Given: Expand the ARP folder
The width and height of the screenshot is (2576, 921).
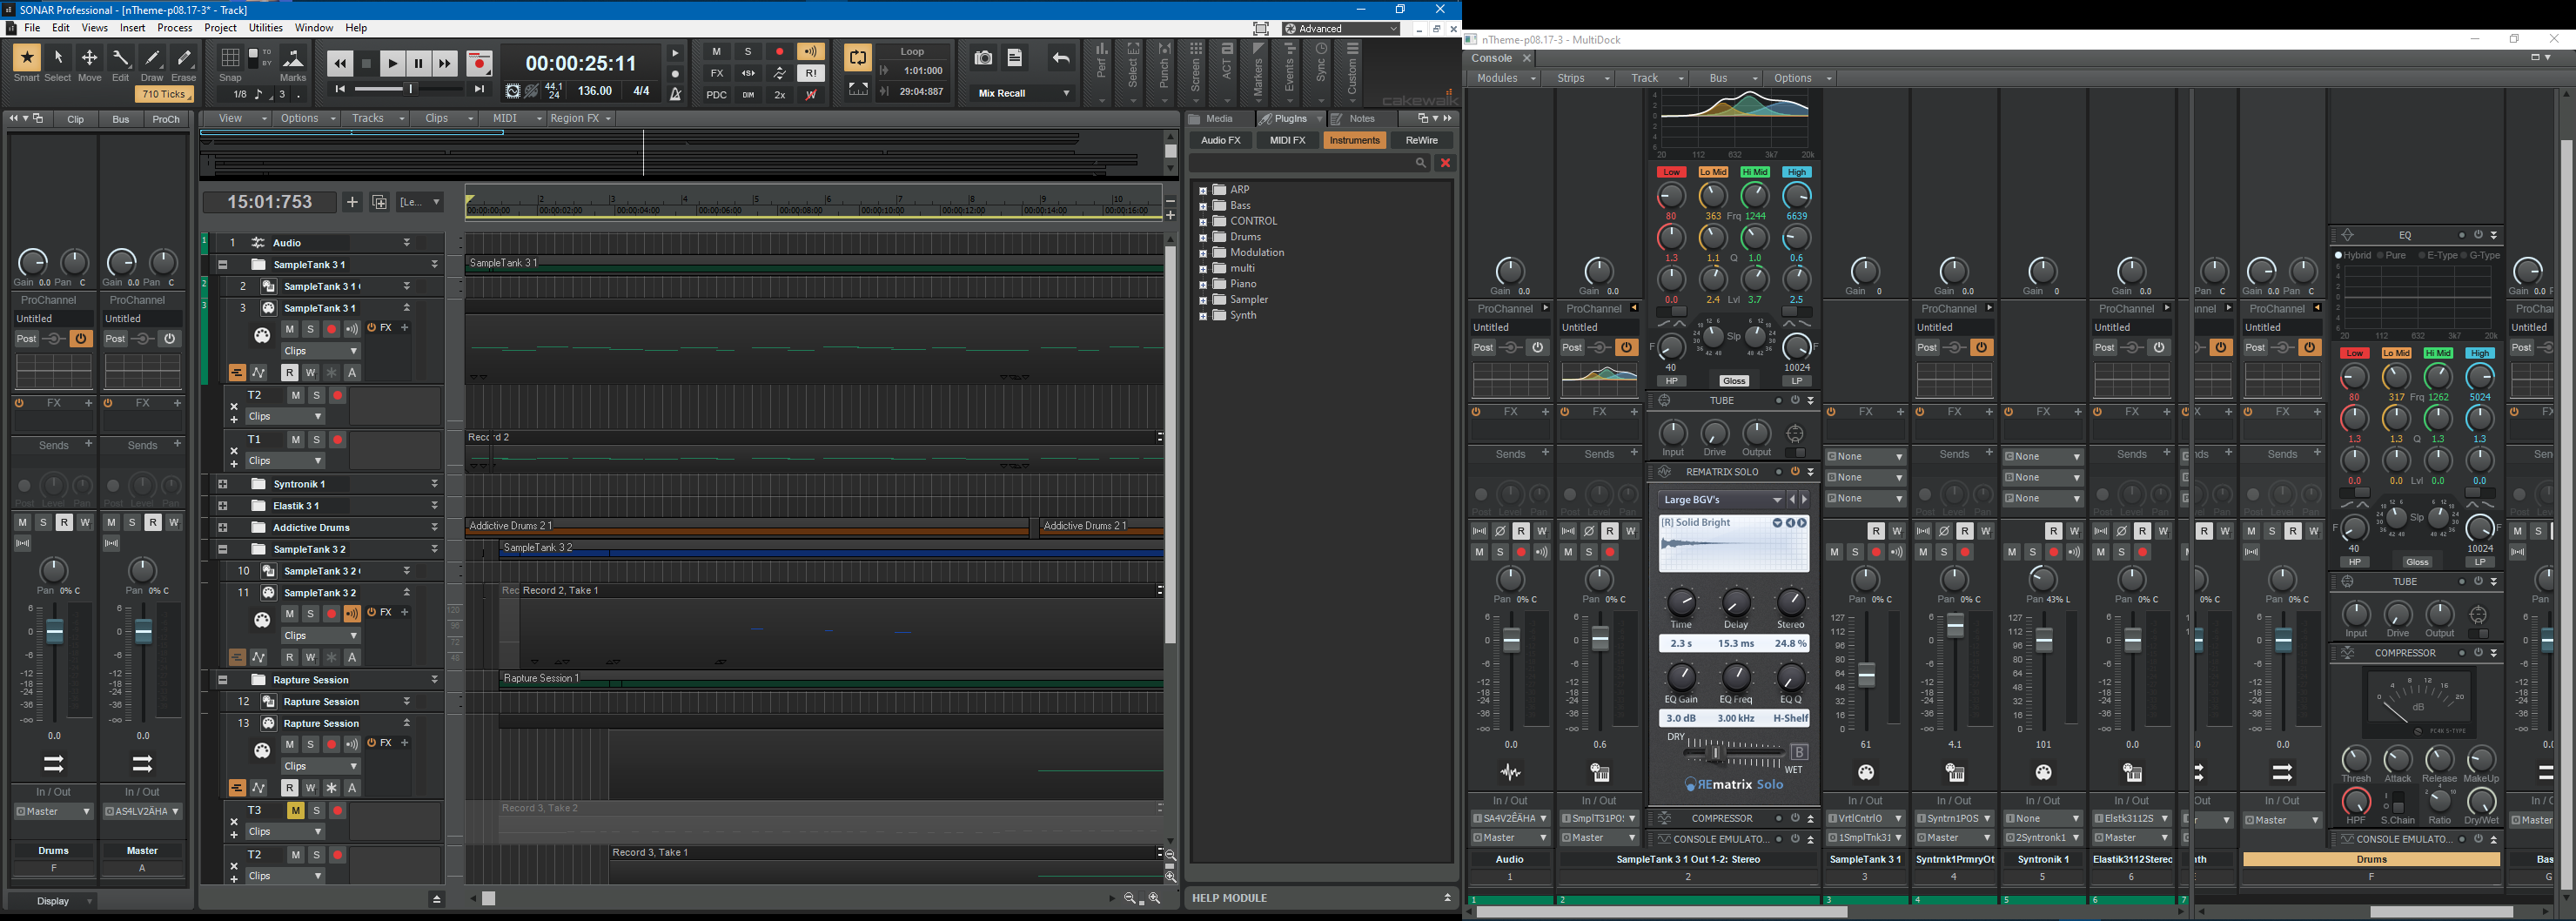Looking at the screenshot, I should coord(1203,190).
